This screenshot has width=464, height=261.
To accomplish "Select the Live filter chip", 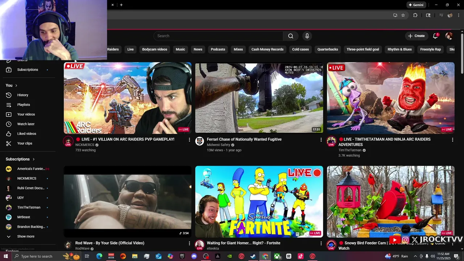I will click(x=130, y=49).
